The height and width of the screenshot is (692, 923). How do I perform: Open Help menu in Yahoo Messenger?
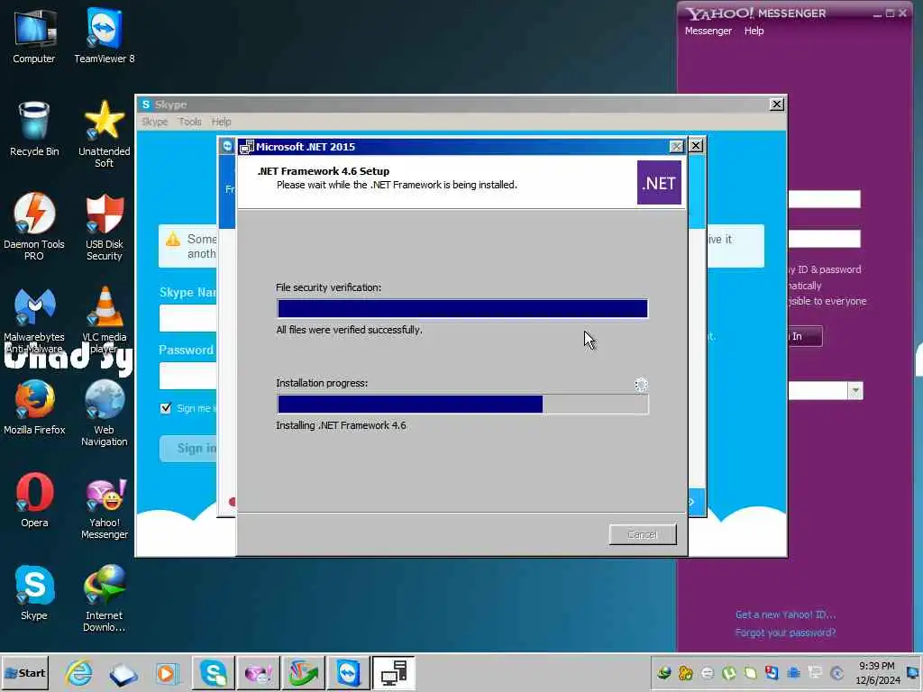pos(754,31)
